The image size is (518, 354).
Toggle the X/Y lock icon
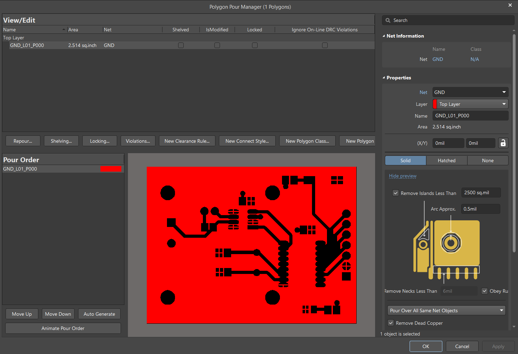click(503, 143)
